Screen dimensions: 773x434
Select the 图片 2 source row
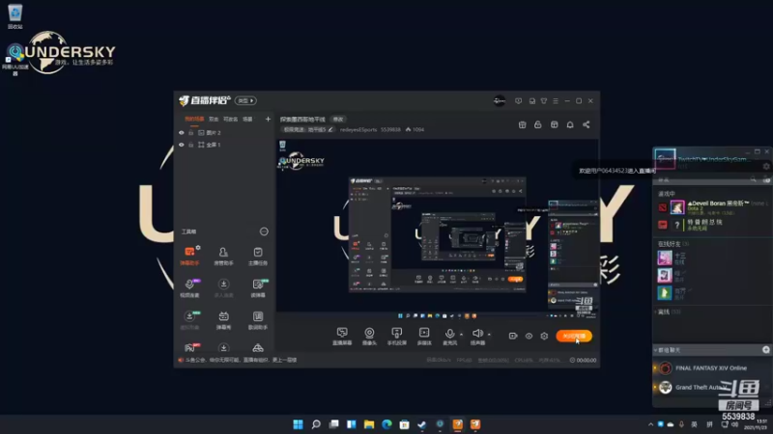pyautogui.click(x=224, y=133)
